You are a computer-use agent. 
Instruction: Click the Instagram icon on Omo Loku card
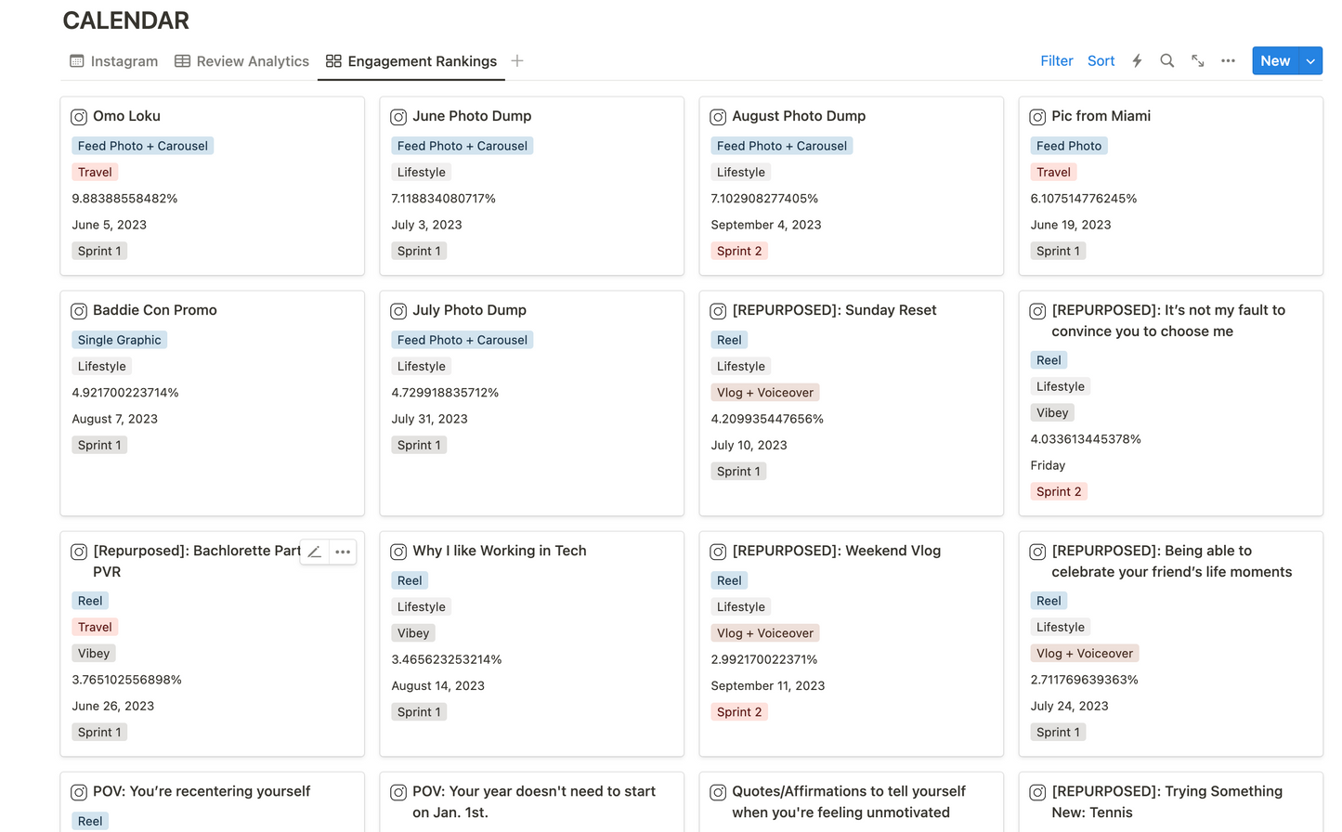[80, 117]
